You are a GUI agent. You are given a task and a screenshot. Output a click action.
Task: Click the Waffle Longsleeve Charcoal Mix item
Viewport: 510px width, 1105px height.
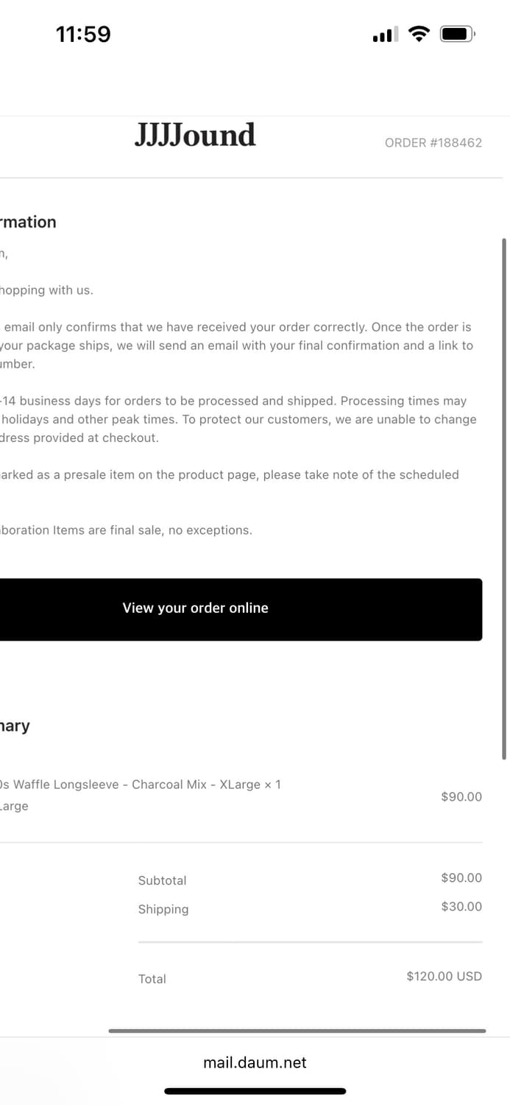tap(140, 785)
